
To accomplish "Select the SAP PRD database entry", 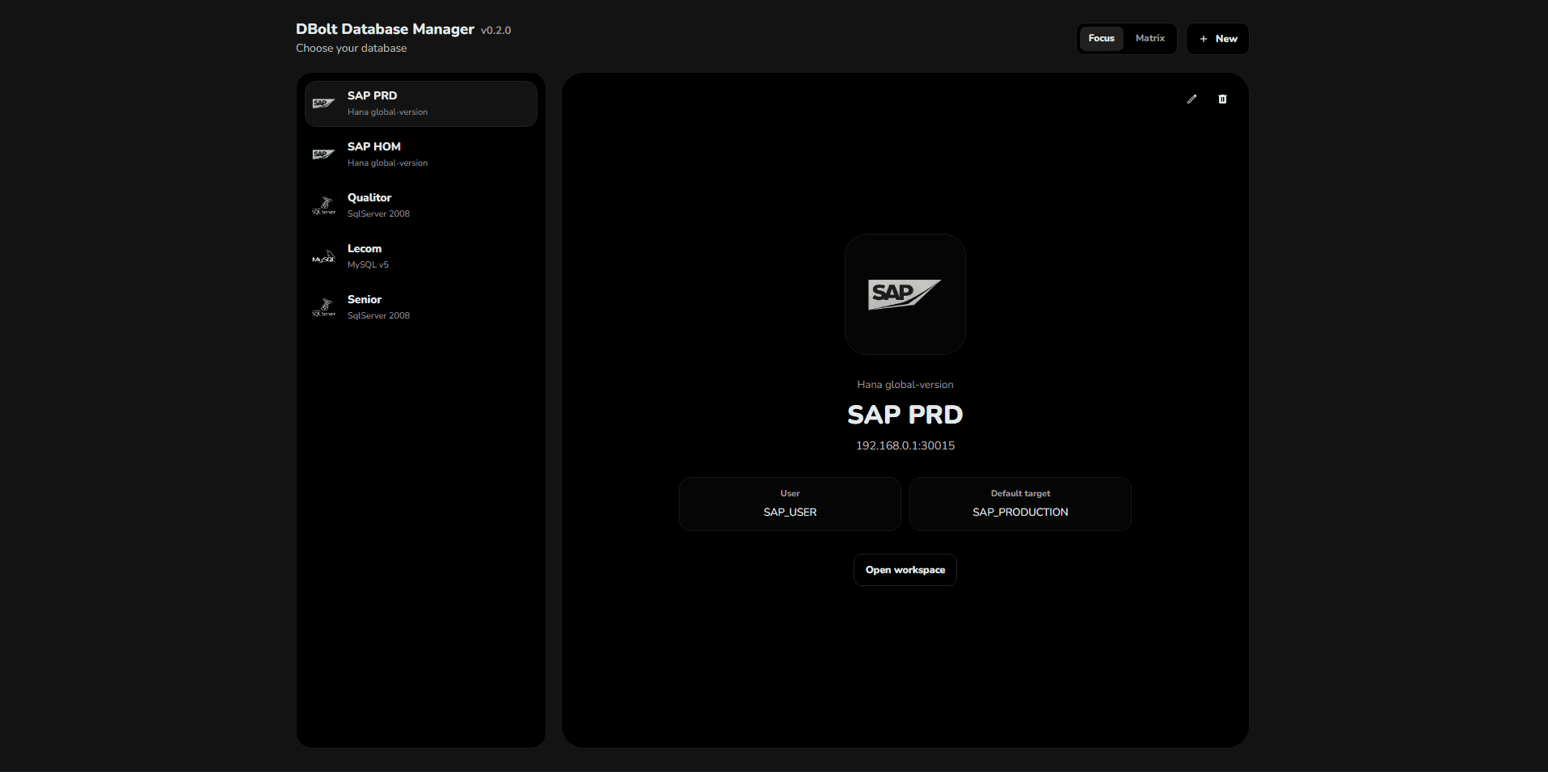I will coord(421,103).
